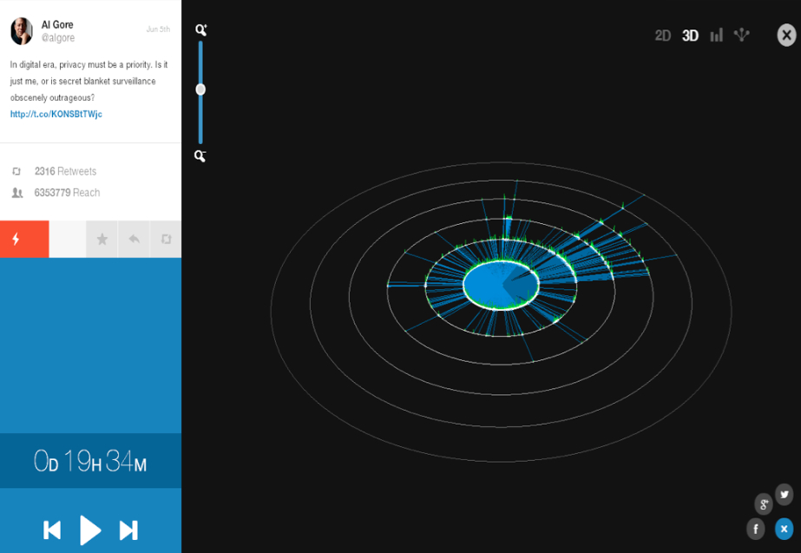
Task: Share on Twitter via bird icon
Action: click(784, 495)
